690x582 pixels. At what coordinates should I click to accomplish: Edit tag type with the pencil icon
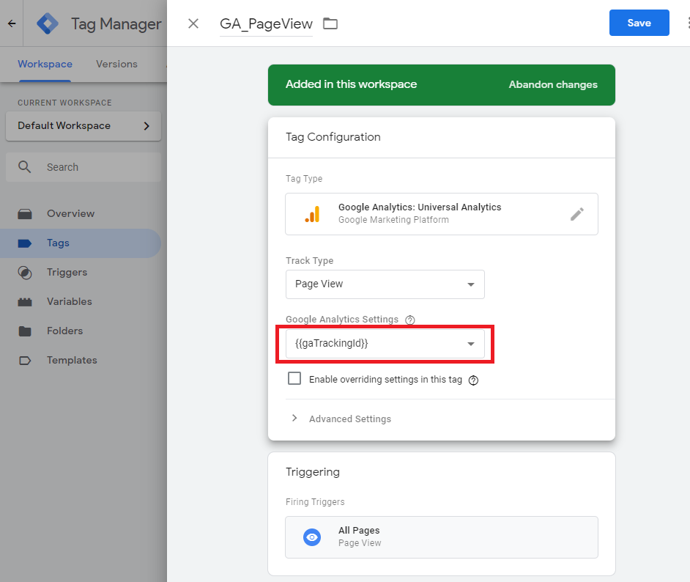[577, 214]
